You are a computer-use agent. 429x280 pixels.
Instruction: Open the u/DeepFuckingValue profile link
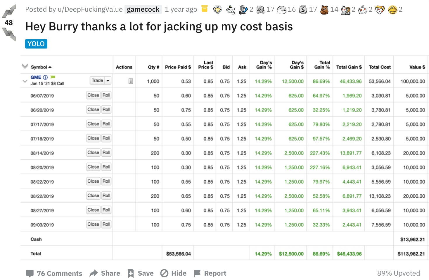(x=90, y=9)
